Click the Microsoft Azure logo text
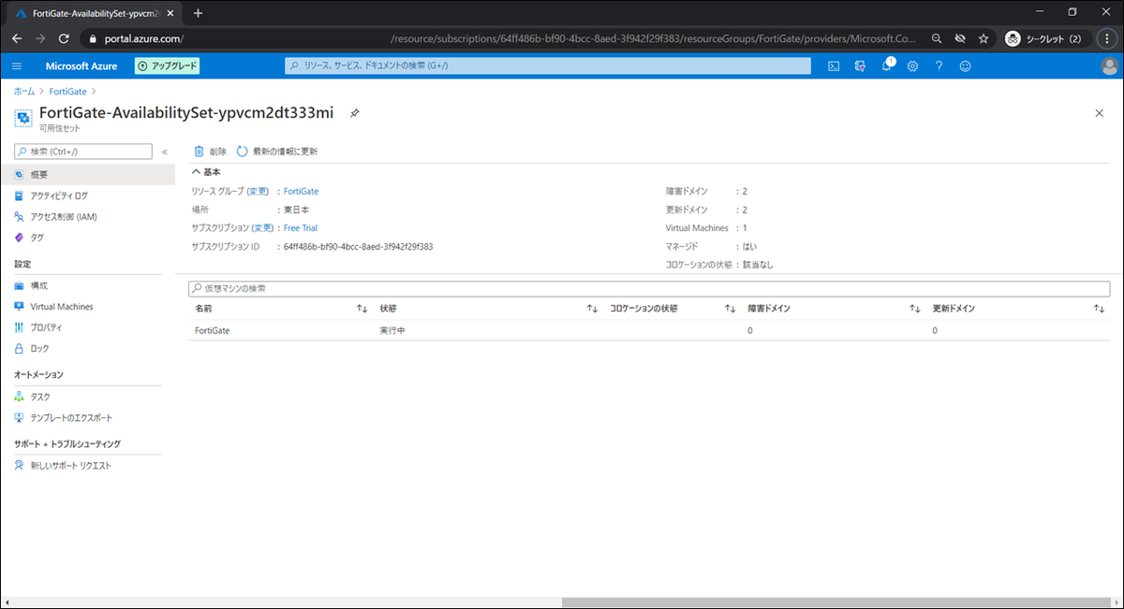Image resolution: width=1124 pixels, height=609 pixels. pos(81,65)
